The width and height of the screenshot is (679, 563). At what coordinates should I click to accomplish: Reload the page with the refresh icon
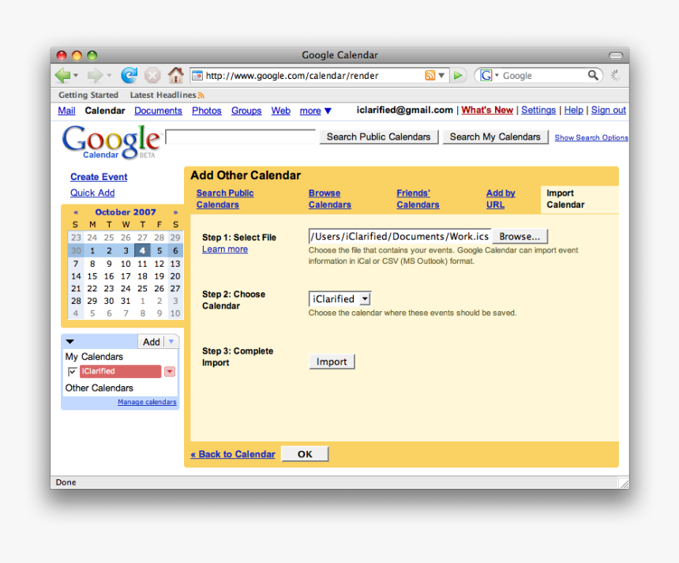[x=129, y=75]
